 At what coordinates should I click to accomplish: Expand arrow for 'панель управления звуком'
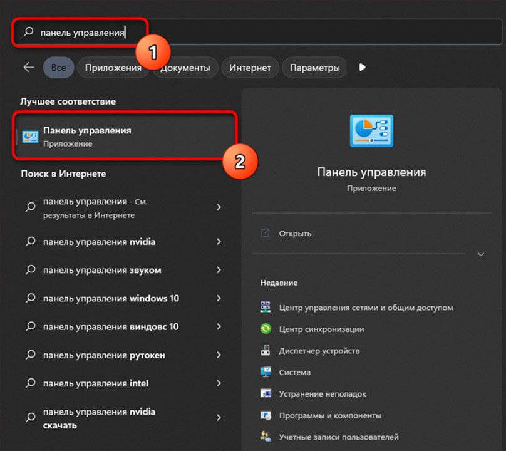219,270
